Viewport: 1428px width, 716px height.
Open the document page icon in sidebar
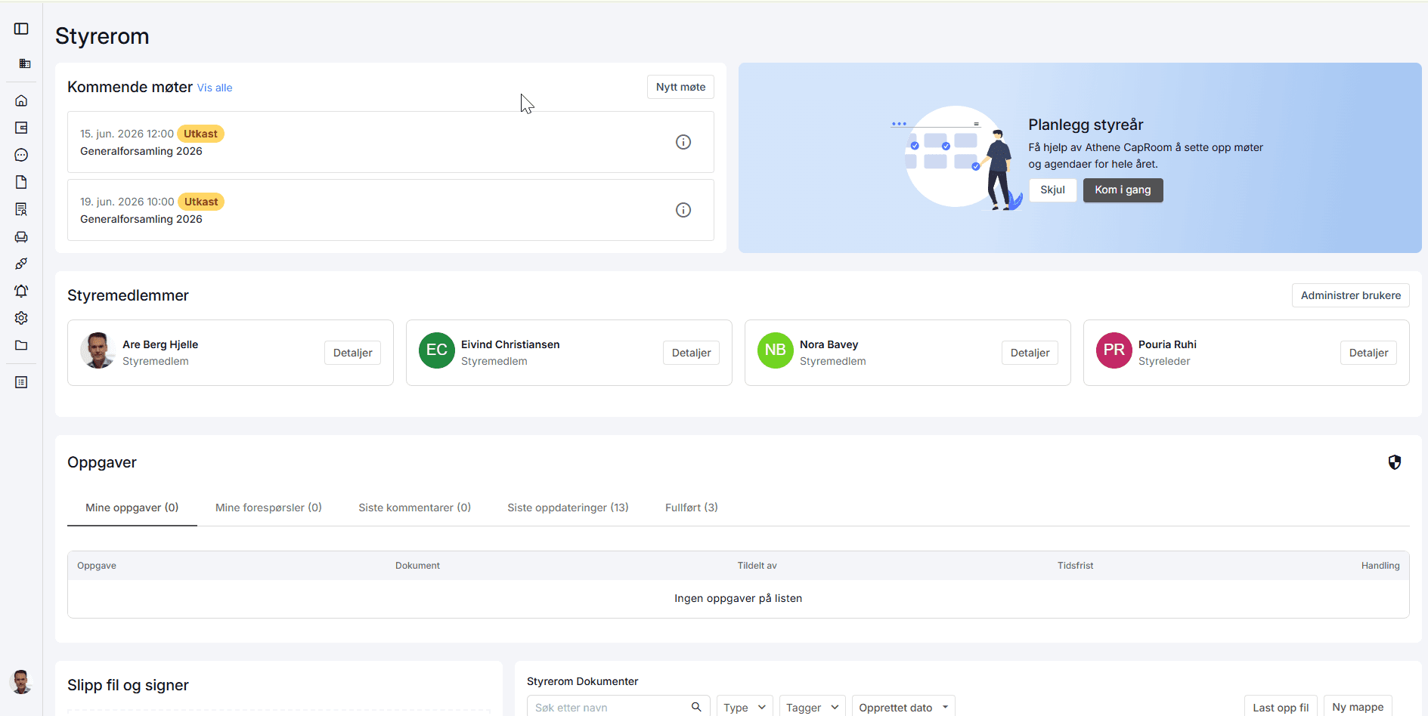point(21,182)
